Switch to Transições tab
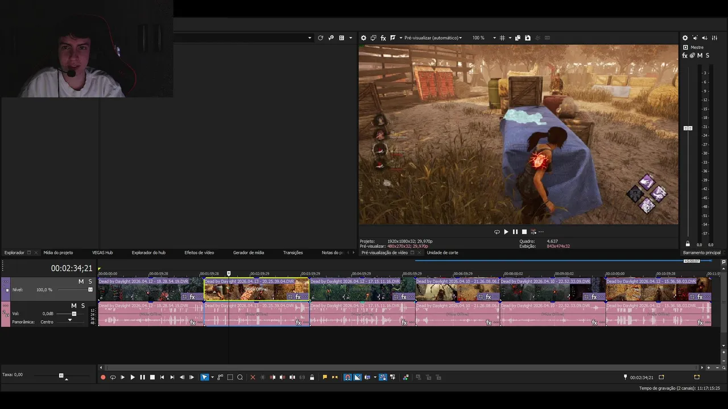 coord(293,253)
